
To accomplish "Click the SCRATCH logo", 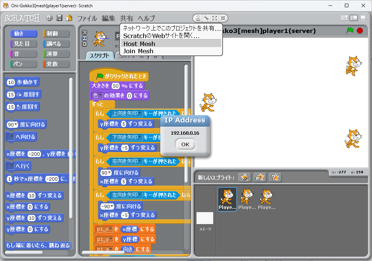I will coord(22,18).
